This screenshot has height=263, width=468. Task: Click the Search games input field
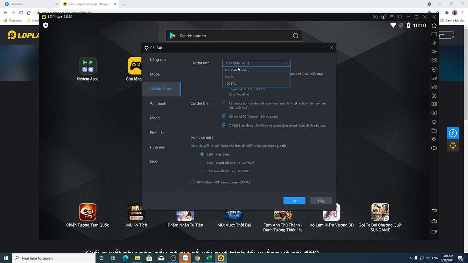click(x=233, y=36)
